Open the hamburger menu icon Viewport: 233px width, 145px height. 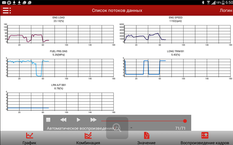click(x=7, y=10)
